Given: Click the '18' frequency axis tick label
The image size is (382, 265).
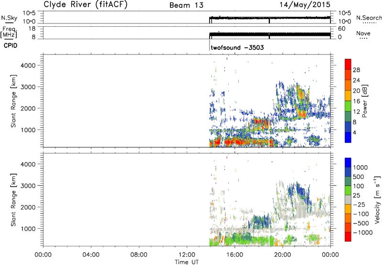Looking at the screenshot, I should pos(32,29).
